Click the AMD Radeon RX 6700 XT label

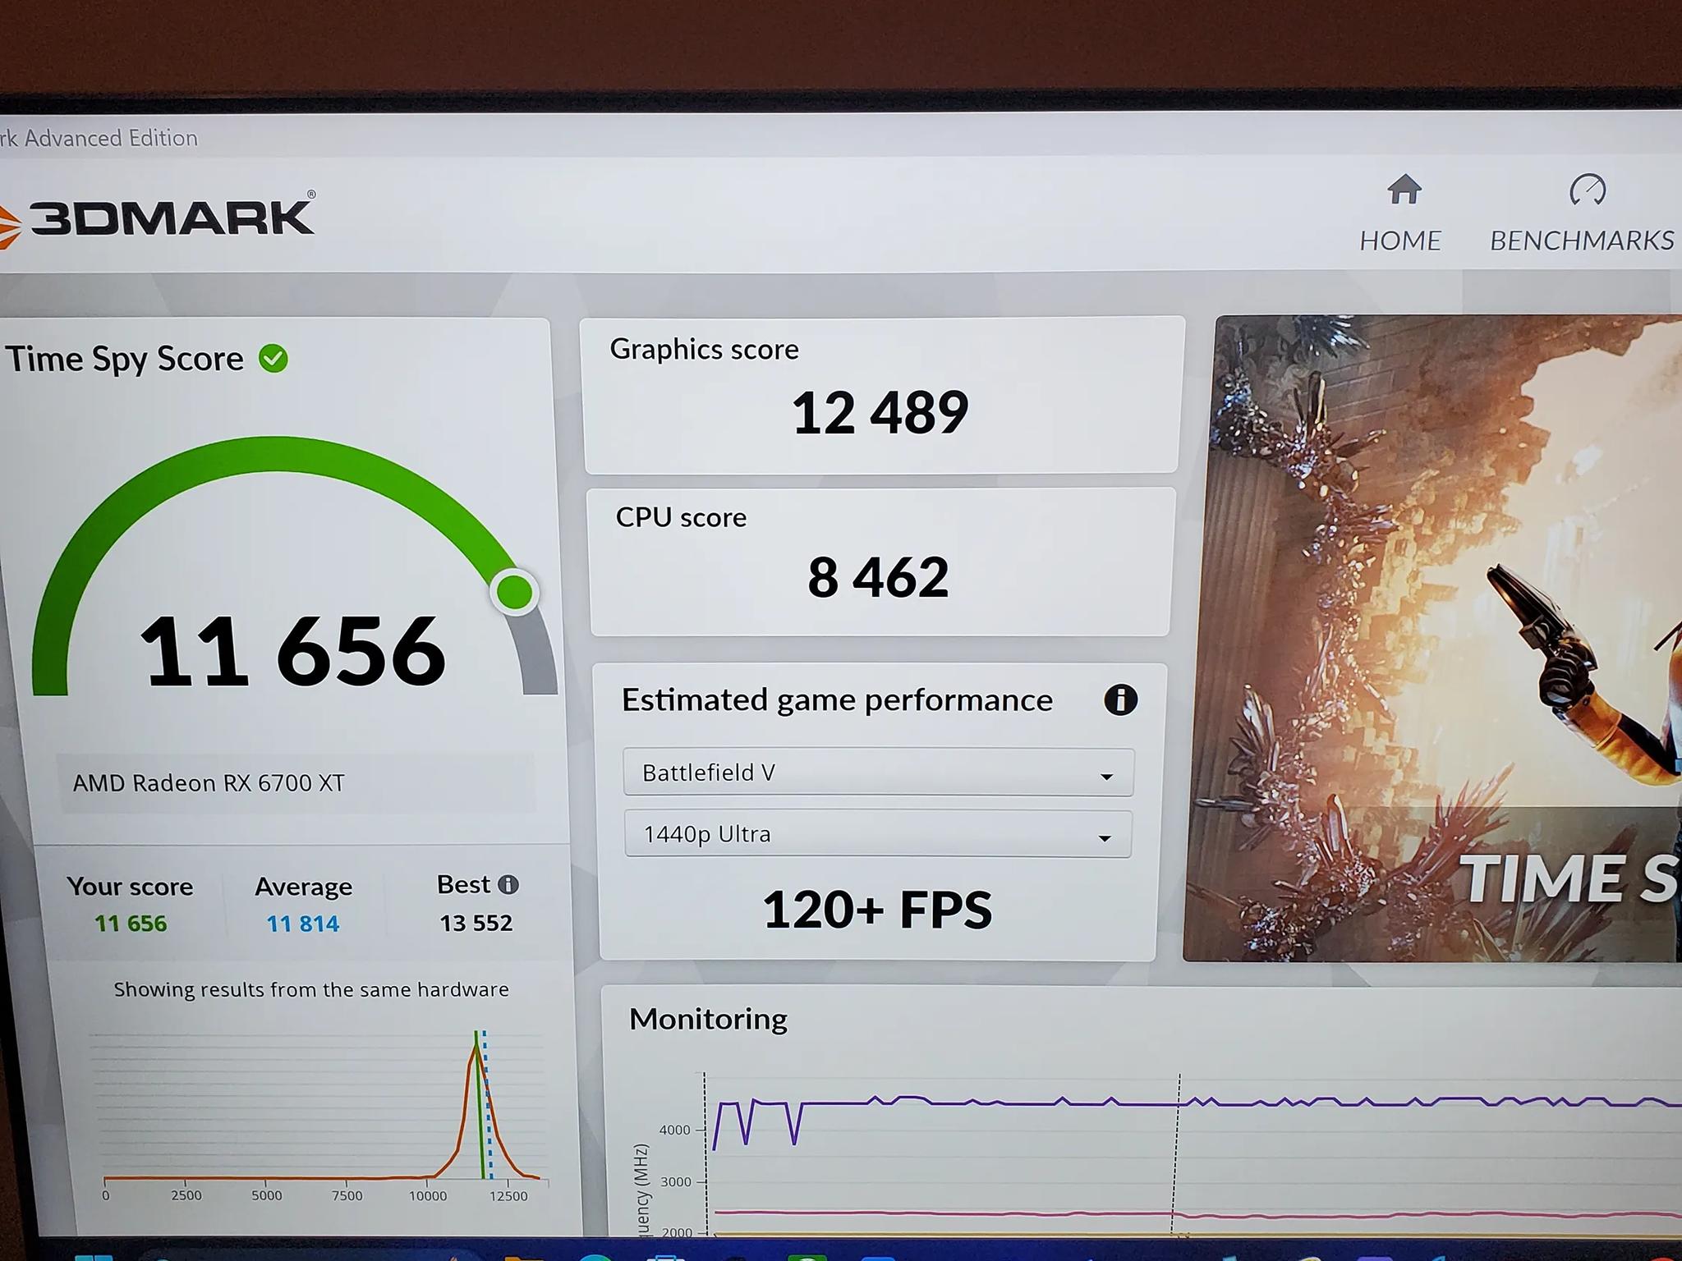(209, 783)
